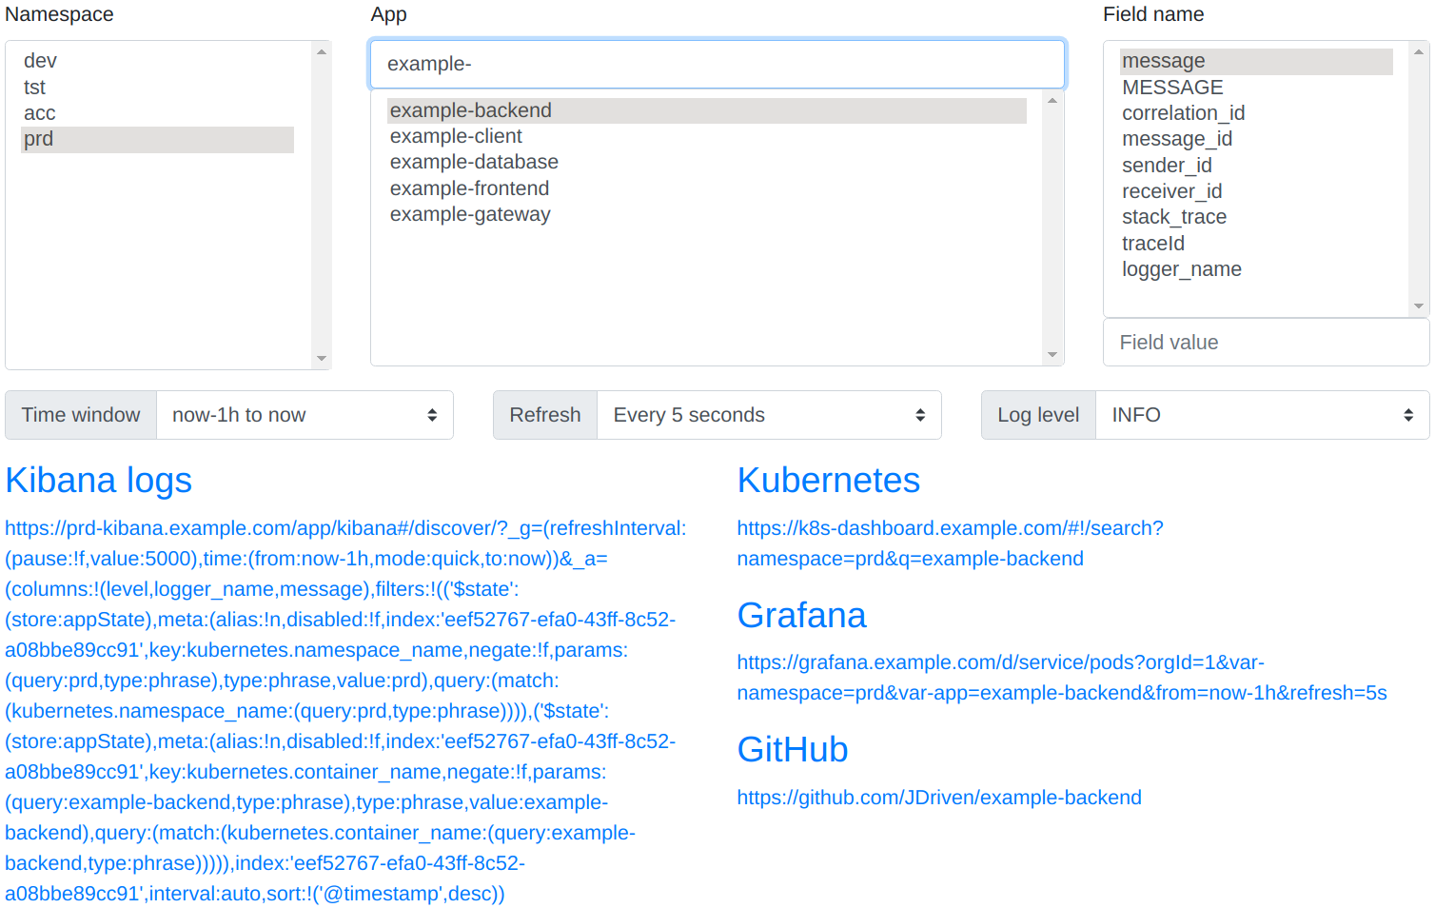Select the tst namespace option
This screenshot has height=908, width=1435.
[x=158, y=88]
